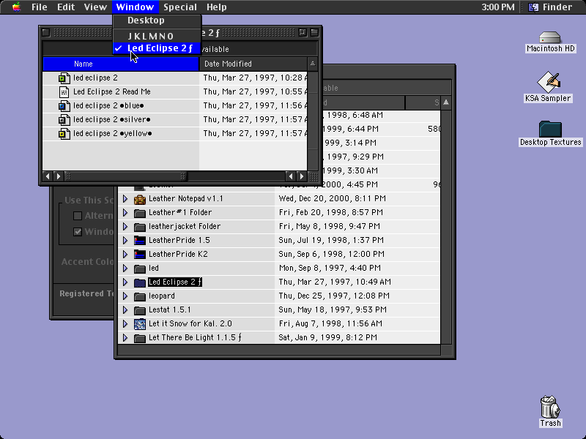
Task: Choose JKLMNO from the Window menu
Action: (x=157, y=36)
